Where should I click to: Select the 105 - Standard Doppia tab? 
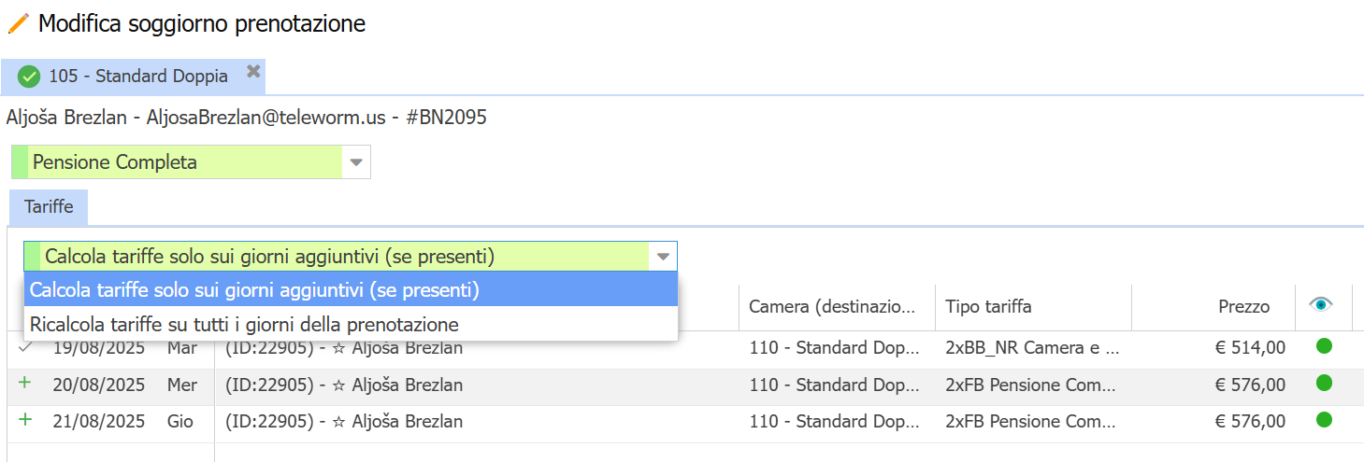click(137, 77)
